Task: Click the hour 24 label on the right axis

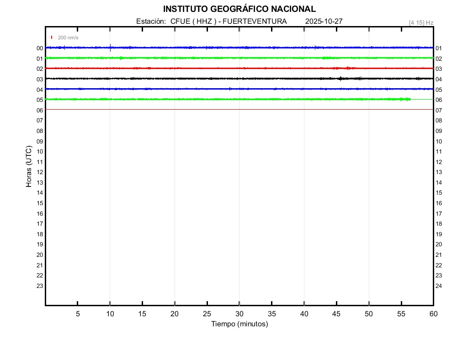Action: pyautogui.click(x=439, y=286)
